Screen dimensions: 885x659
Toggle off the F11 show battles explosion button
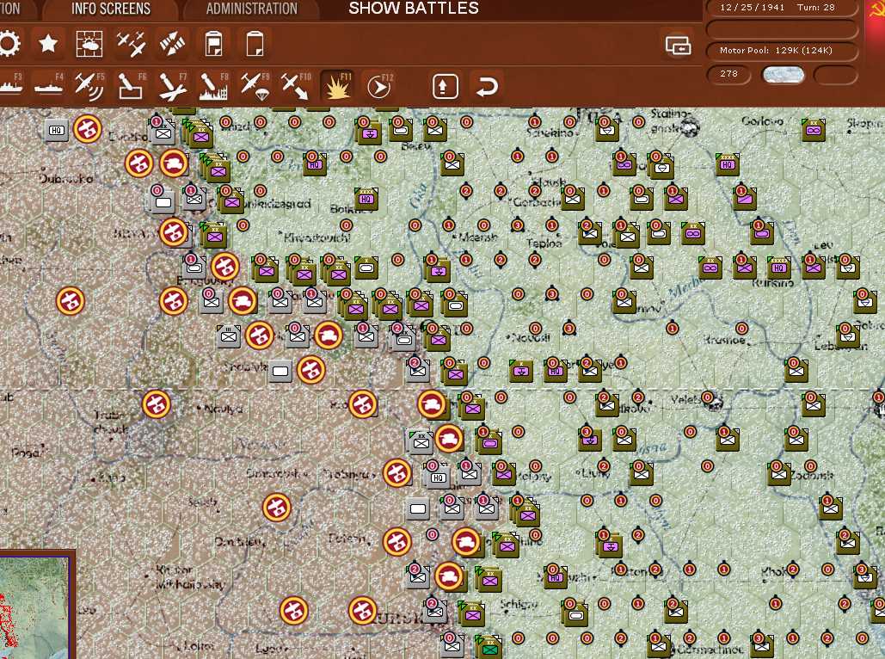click(x=337, y=86)
